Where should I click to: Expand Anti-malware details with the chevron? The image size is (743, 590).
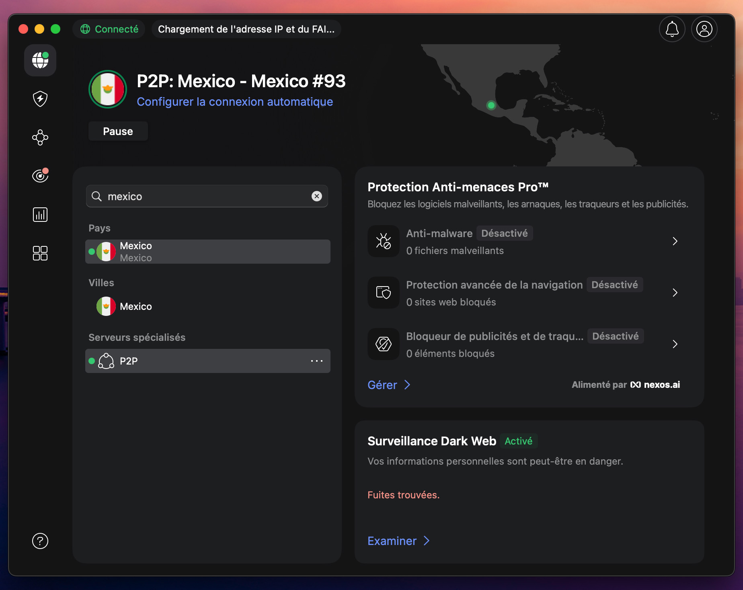(675, 241)
